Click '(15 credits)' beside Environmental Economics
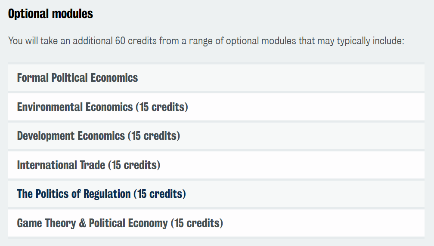The height and width of the screenshot is (246, 434). click(x=162, y=107)
